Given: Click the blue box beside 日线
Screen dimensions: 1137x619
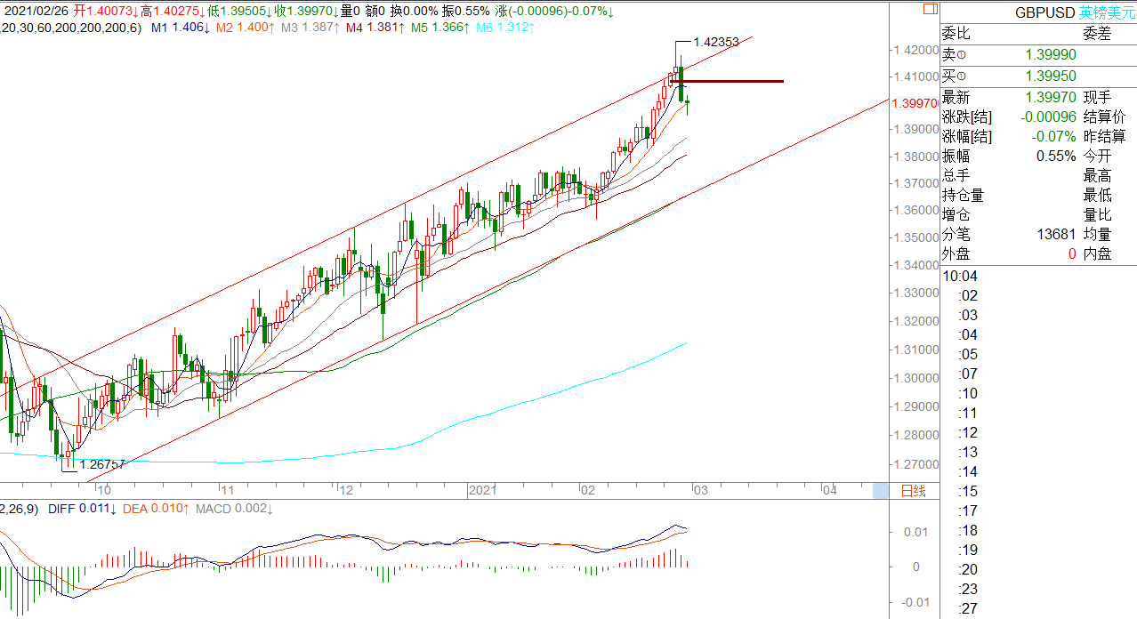Looking at the screenshot, I should click(881, 490).
